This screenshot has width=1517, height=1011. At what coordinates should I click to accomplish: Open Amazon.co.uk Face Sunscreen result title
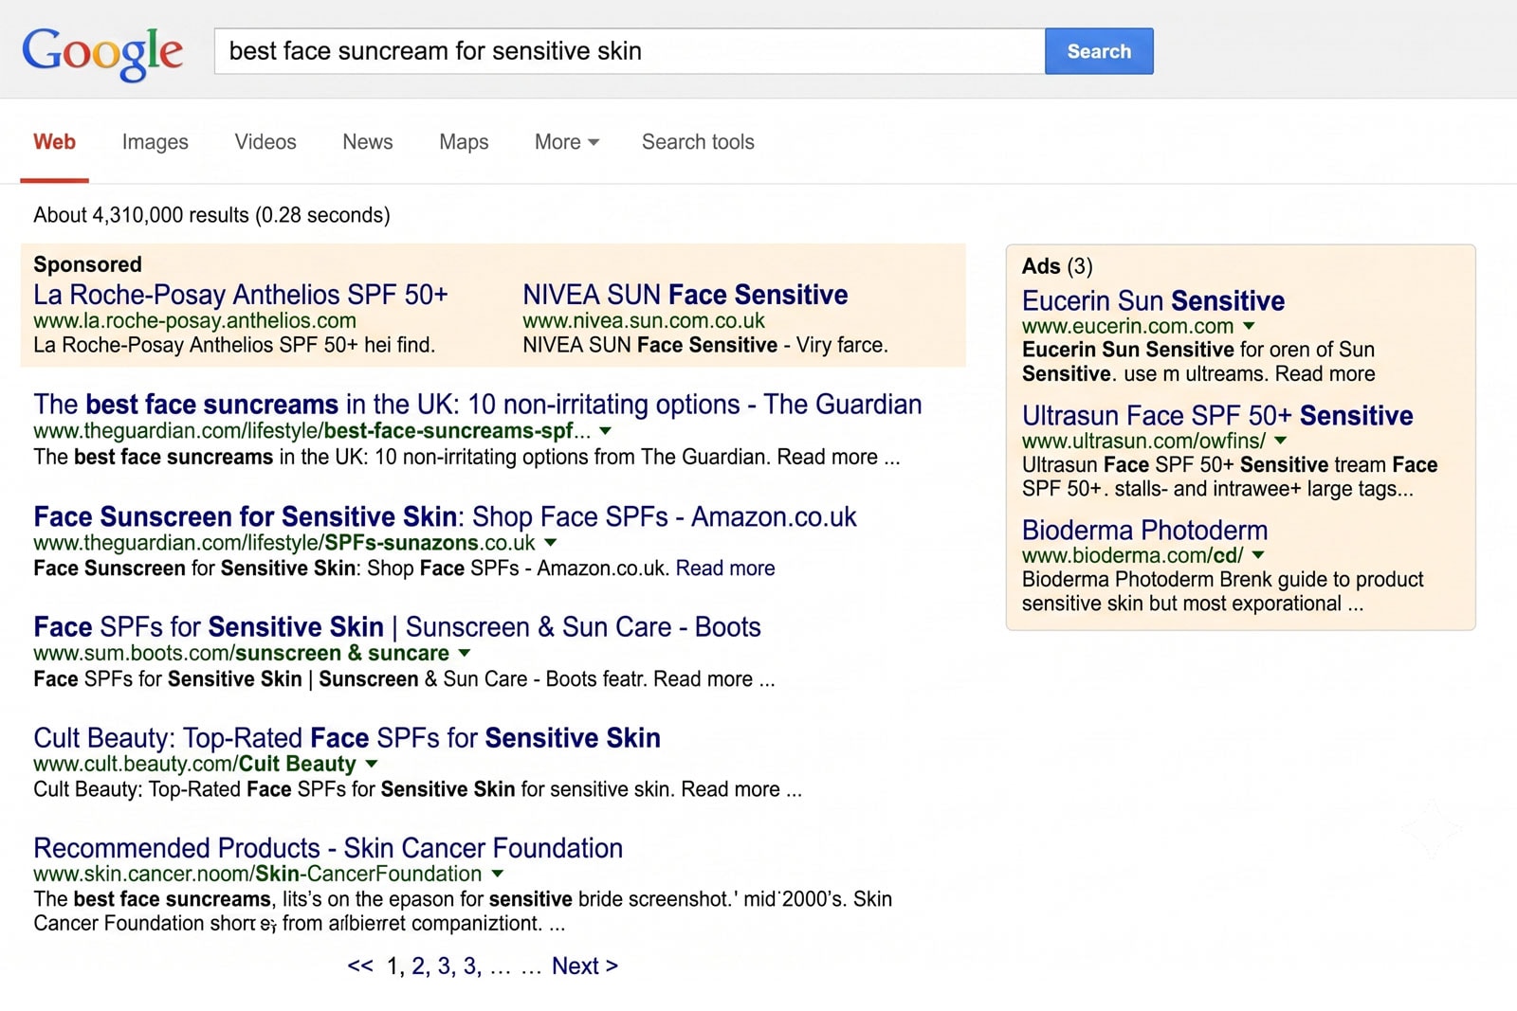tap(445, 516)
